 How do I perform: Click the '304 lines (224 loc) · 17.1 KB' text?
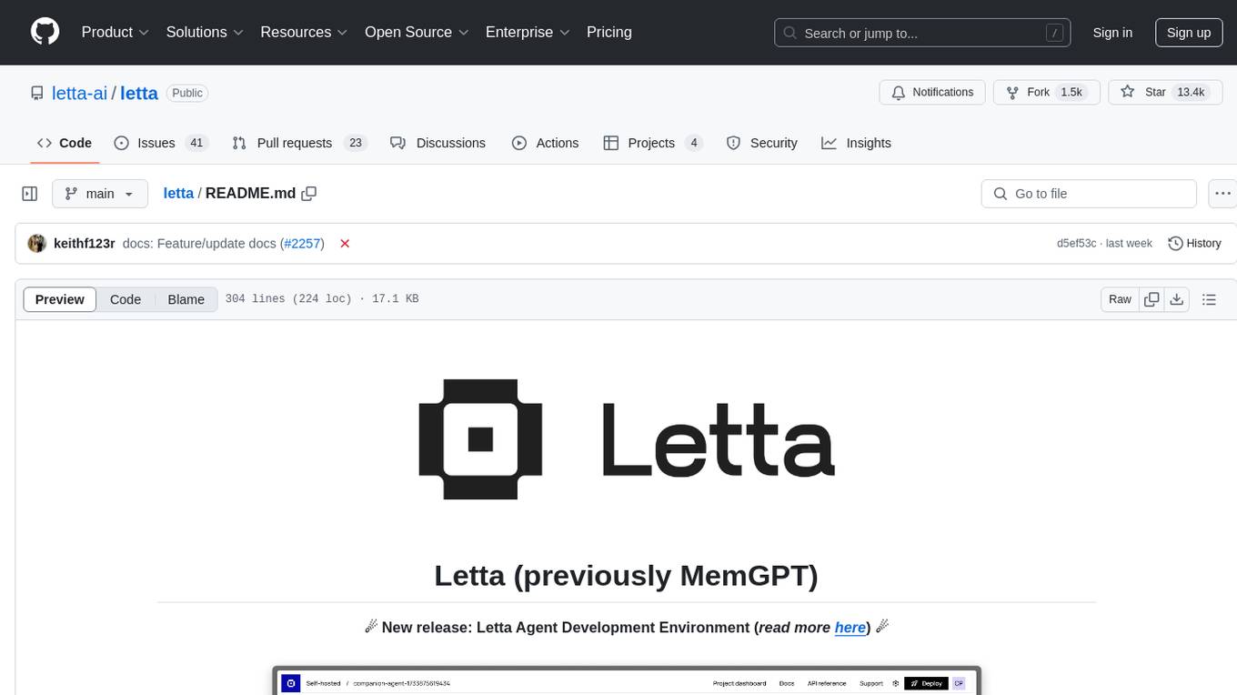pos(322,299)
